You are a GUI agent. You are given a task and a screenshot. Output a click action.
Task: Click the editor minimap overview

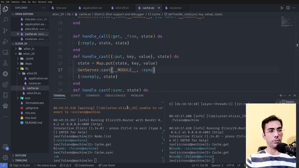pyautogui.click(x=287, y=21)
